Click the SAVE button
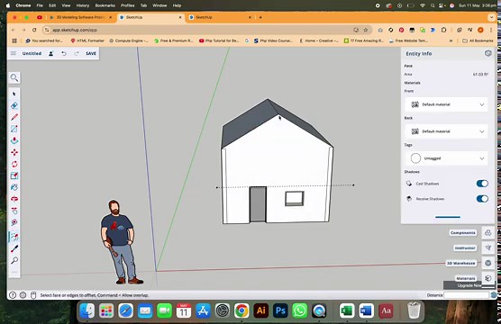The image size is (501, 324). [91, 53]
